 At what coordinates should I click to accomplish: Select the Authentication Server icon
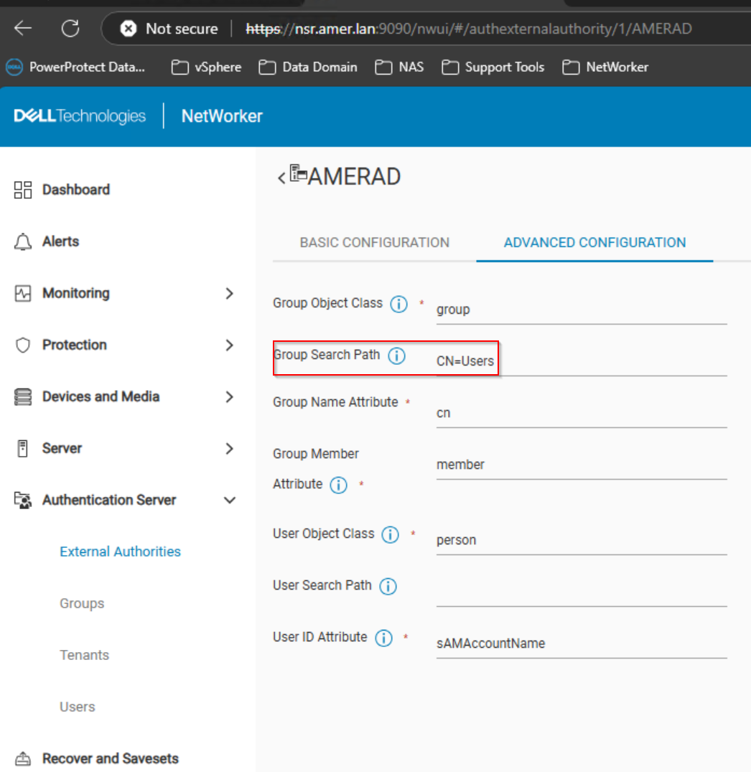click(24, 499)
